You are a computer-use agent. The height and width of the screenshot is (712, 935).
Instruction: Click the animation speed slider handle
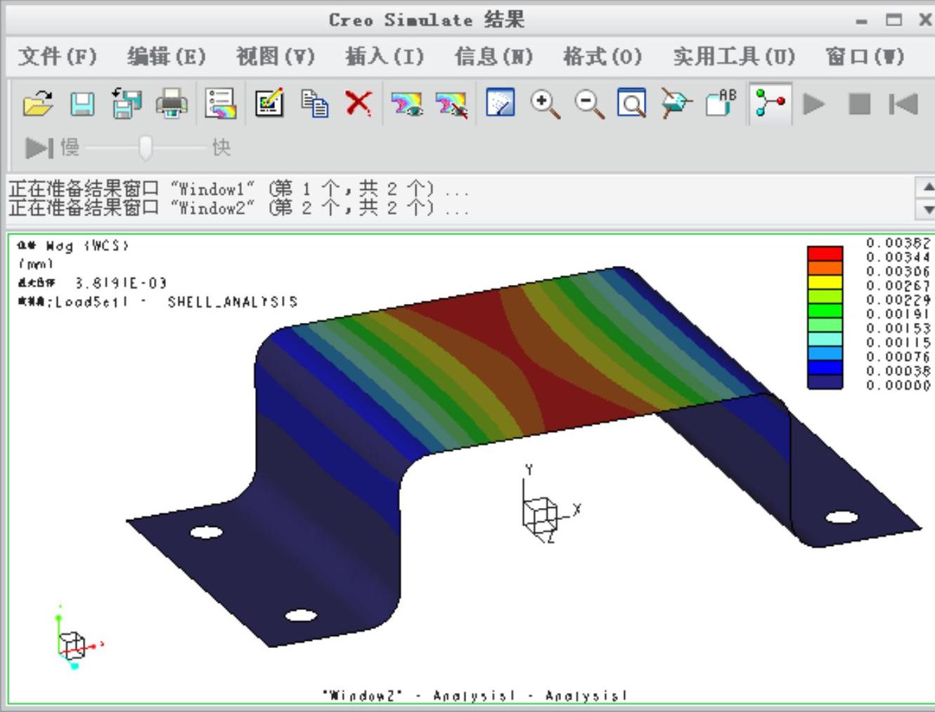click(146, 148)
